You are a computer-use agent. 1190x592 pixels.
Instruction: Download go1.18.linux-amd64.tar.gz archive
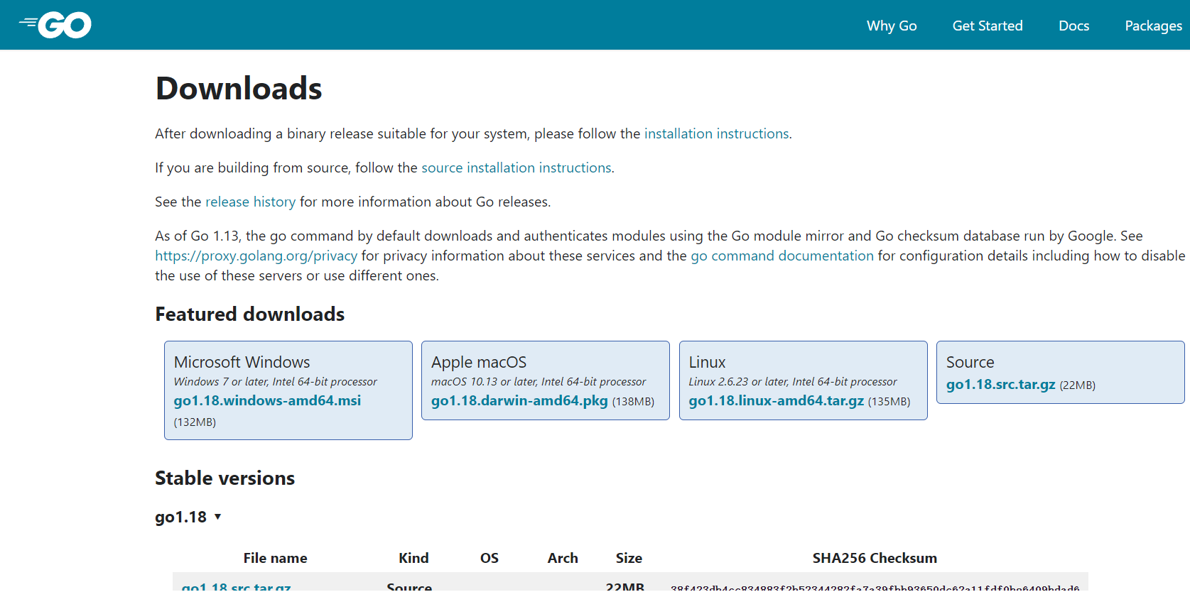tap(776, 400)
